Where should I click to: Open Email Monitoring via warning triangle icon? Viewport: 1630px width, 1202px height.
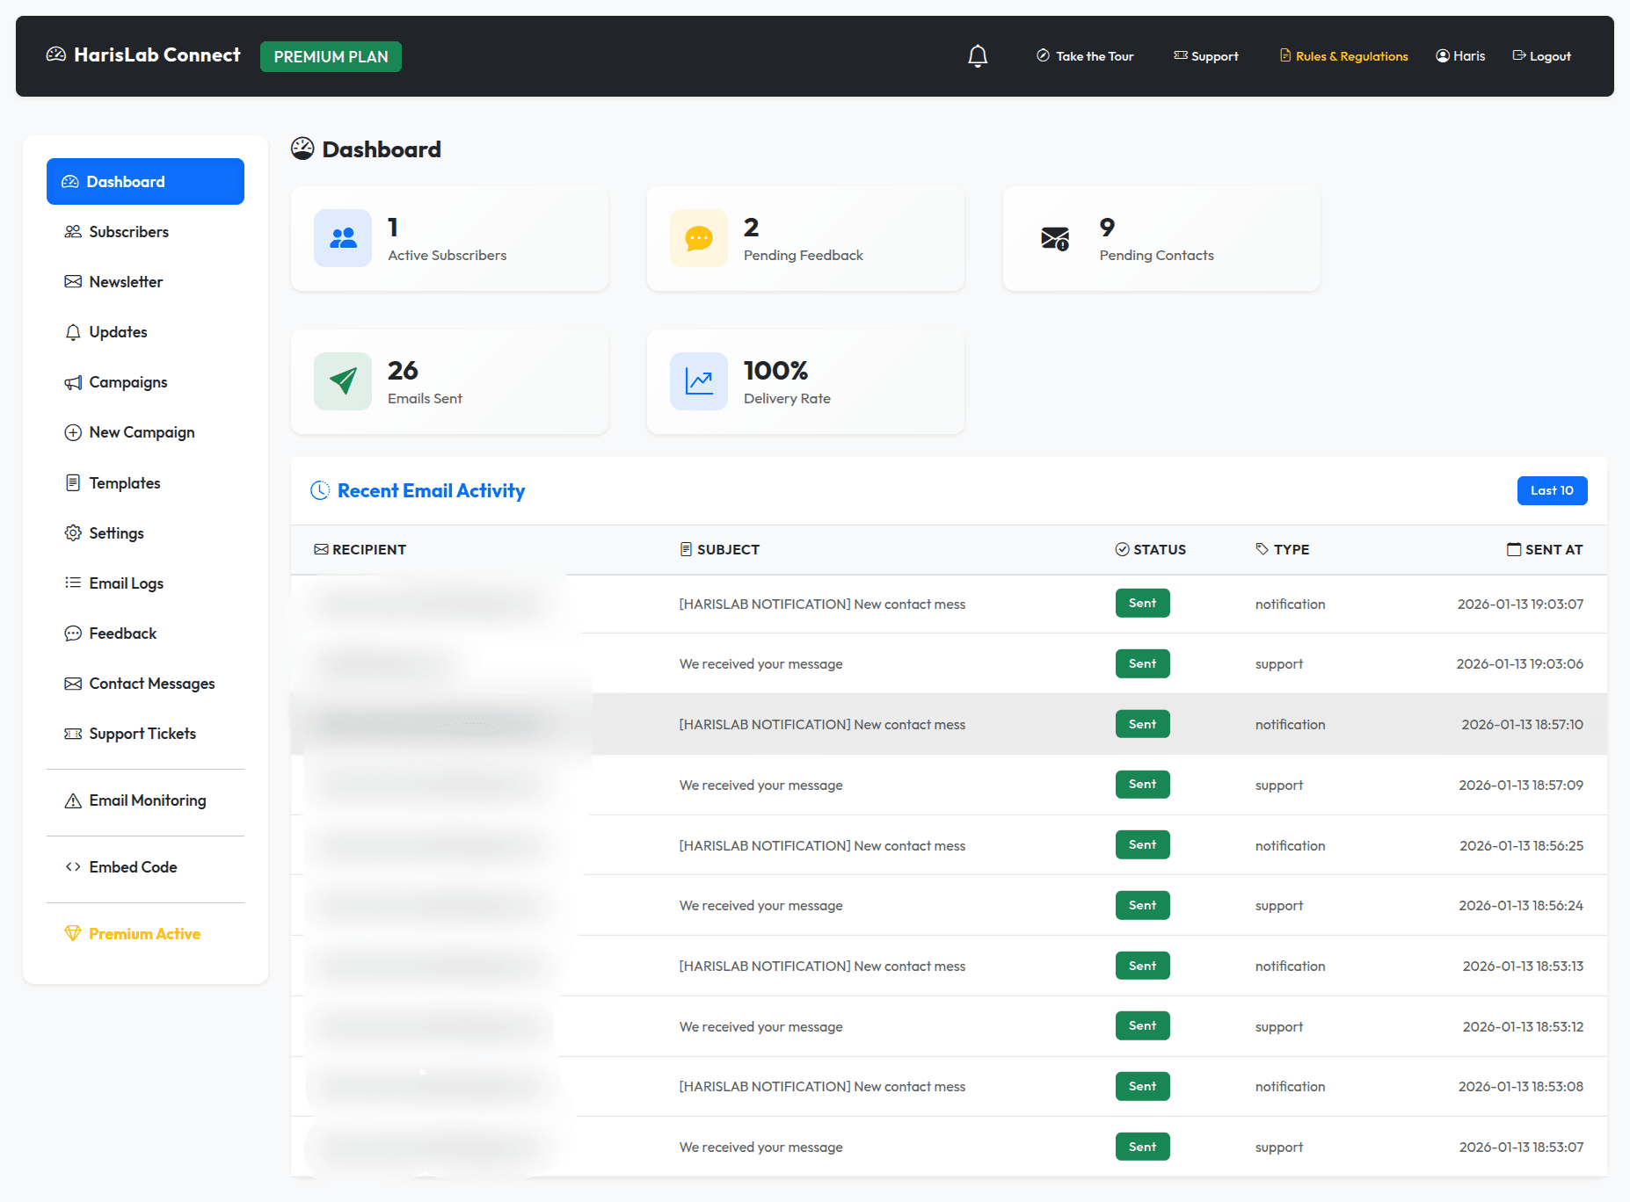(73, 800)
